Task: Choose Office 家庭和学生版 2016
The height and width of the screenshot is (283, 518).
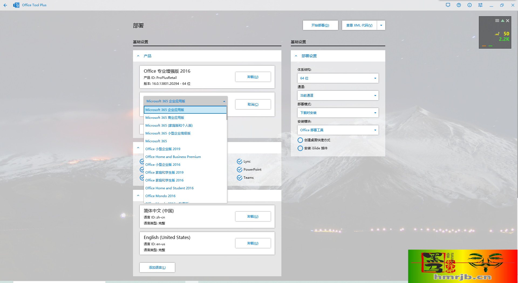Action: point(185,180)
